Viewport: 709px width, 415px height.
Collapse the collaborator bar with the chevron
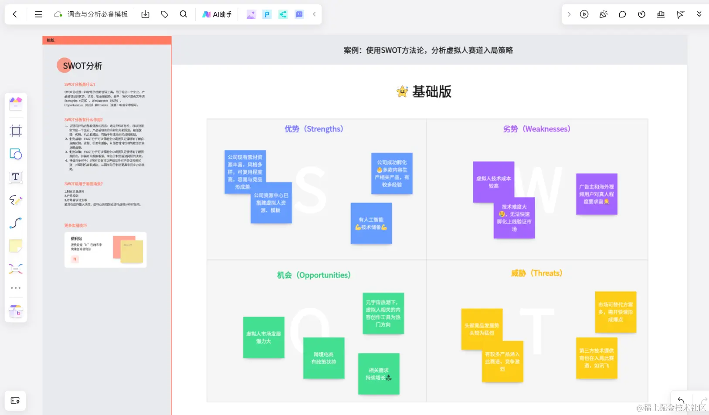pos(315,14)
